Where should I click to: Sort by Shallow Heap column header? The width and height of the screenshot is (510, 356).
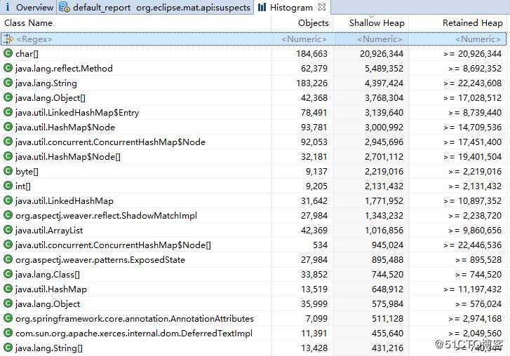pyautogui.click(x=377, y=23)
